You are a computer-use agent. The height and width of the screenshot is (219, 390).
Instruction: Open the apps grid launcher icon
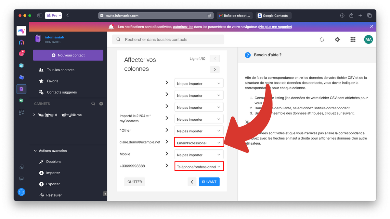point(353,40)
